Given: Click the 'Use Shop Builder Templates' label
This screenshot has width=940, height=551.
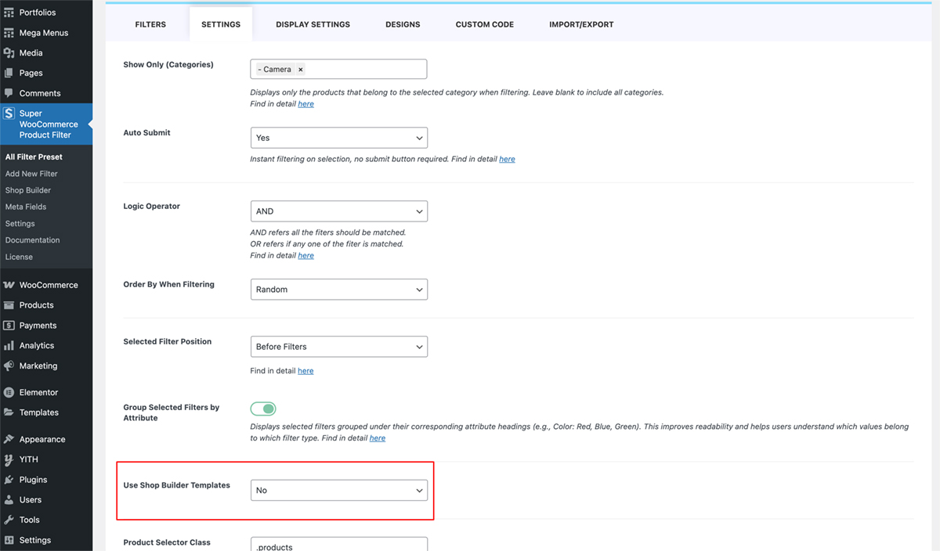Looking at the screenshot, I should [x=177, y=485].
